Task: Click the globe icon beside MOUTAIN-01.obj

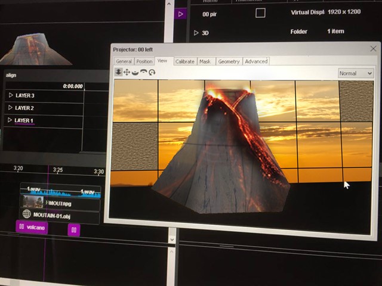Action: click(26, 214)
